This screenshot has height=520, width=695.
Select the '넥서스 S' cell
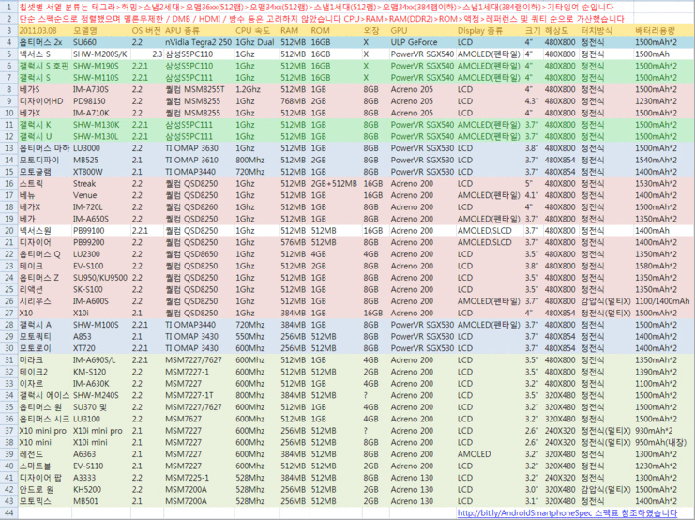coord(35,54)
